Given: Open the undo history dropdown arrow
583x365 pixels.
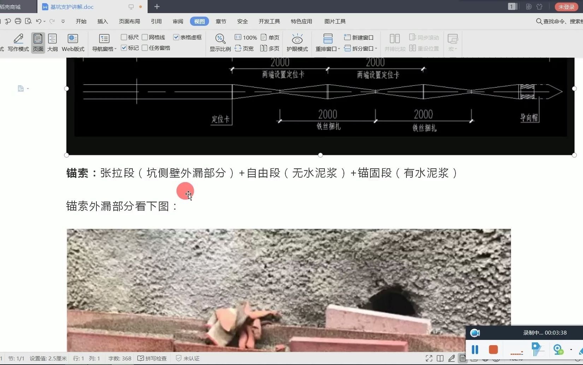Looking at the screenshot, I should [x=44, y=22].
